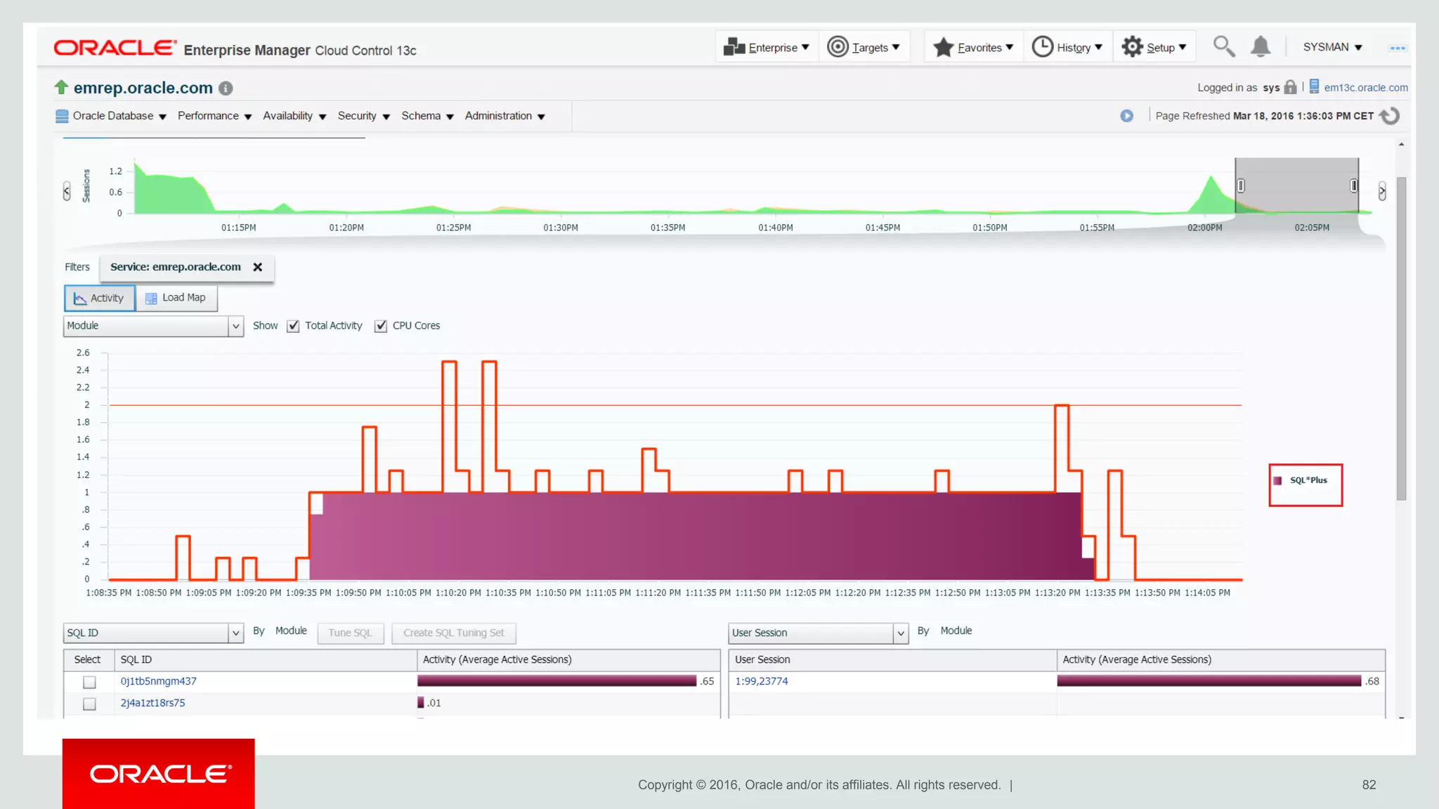
Task: Open user session 1:99,23774 link
Action: tap(761, 681)
